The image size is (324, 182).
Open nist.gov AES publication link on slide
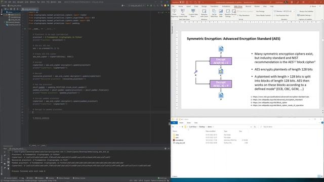pos(281,97)
